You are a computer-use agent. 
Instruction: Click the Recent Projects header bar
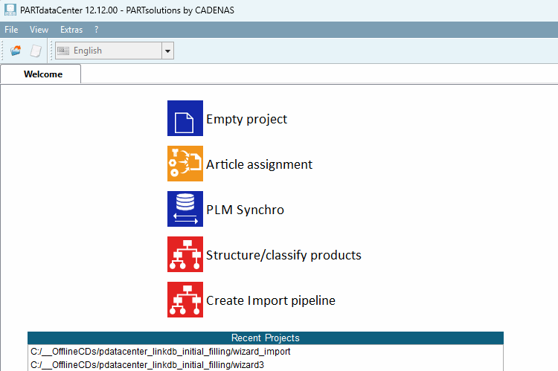(x=266, y=338)
